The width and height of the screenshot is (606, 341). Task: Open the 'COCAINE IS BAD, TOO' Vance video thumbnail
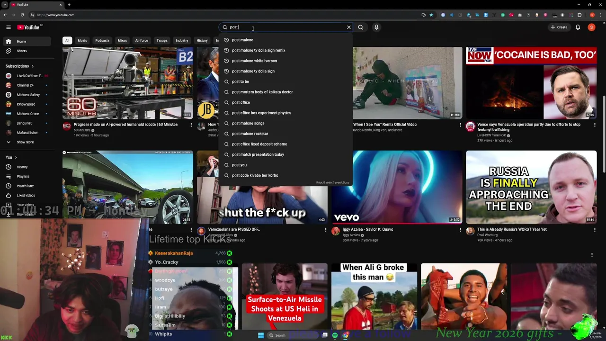tap(531, 83)
